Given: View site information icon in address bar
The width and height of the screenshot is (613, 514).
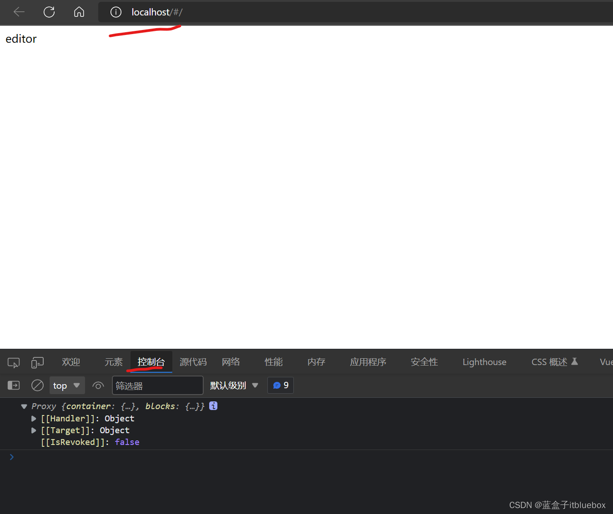Looking at the screenshot, I should (116, 12).
